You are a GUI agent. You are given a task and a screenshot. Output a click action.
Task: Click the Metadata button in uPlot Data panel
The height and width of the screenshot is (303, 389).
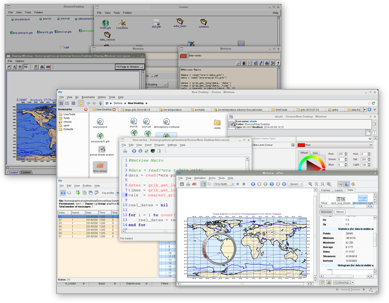[326, 212]
